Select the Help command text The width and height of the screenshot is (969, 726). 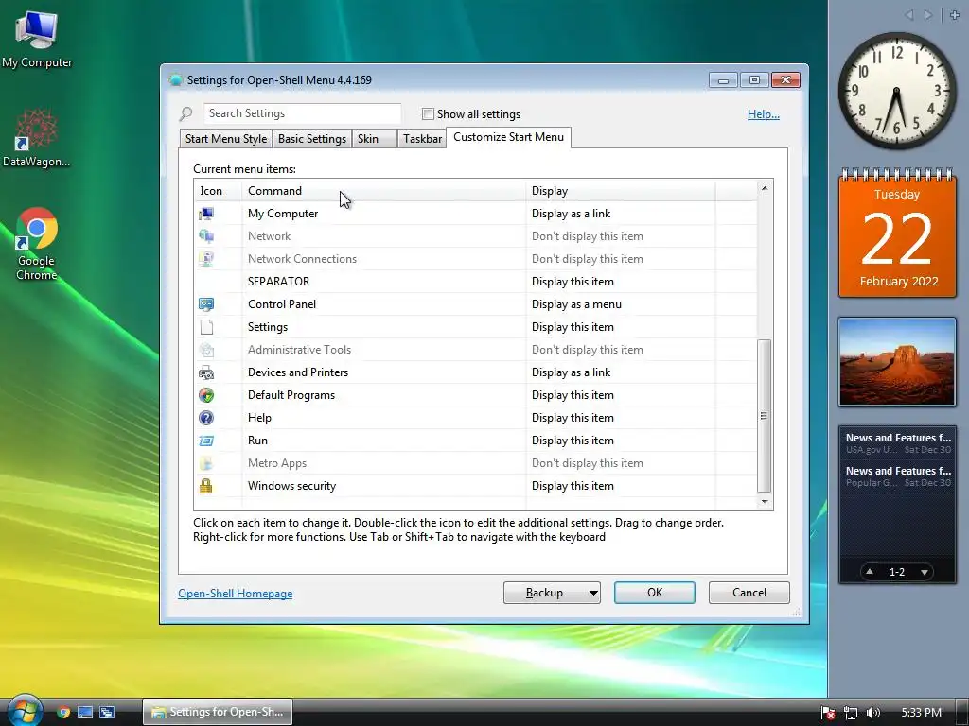point(259,418)
